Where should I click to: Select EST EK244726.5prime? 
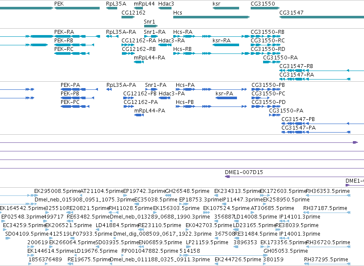pos(216,264)
